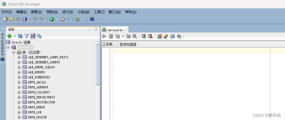
Task: Click the Open folder icon
Action: coord(12,19)
